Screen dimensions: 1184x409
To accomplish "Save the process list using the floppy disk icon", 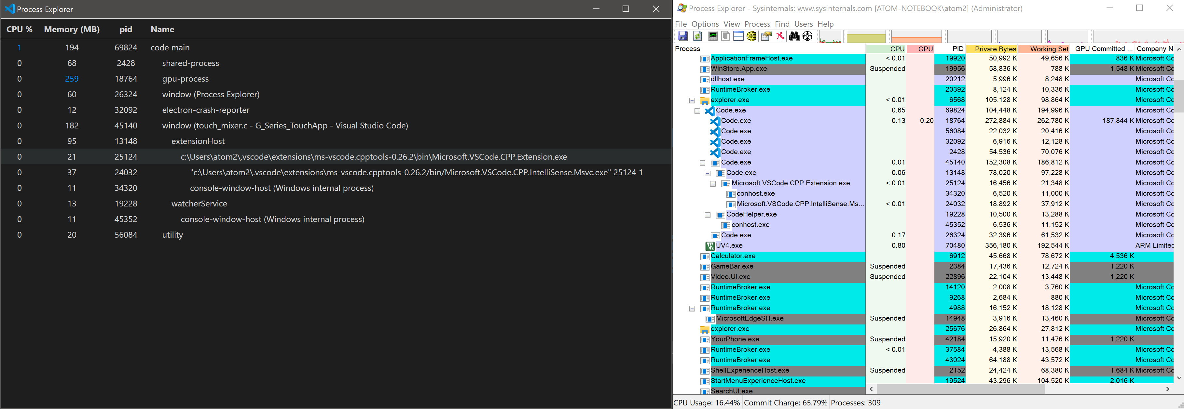I will pos(683,36).
